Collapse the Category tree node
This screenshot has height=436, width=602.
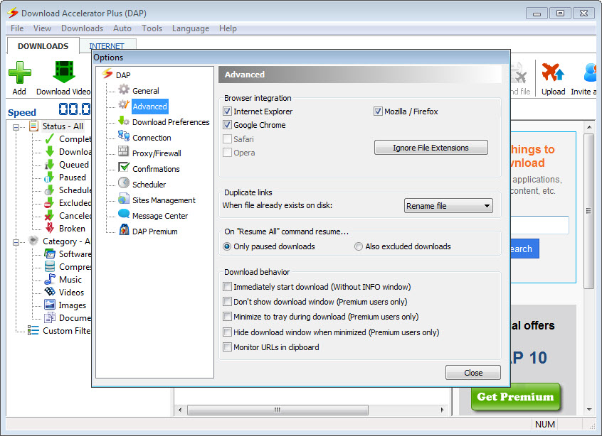pos(17,241)
